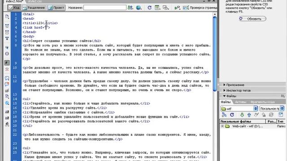Click the Локальные файлы column header
The height and width of the screenshot is (161, 287).
coord(242,121)
